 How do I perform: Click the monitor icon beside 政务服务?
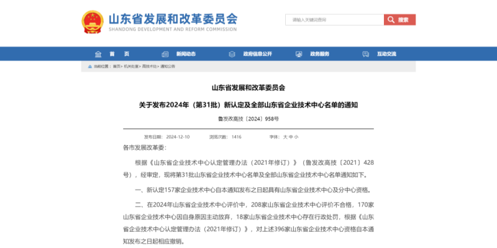tap(299, 55)
